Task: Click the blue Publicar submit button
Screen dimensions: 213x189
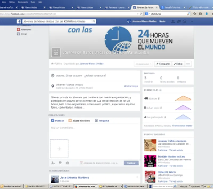Action: [x=131, y=163]
